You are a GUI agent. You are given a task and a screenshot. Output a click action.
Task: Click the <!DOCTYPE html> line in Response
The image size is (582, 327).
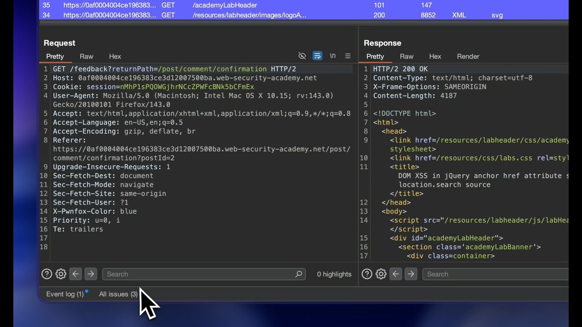click(x=404, y=113)
